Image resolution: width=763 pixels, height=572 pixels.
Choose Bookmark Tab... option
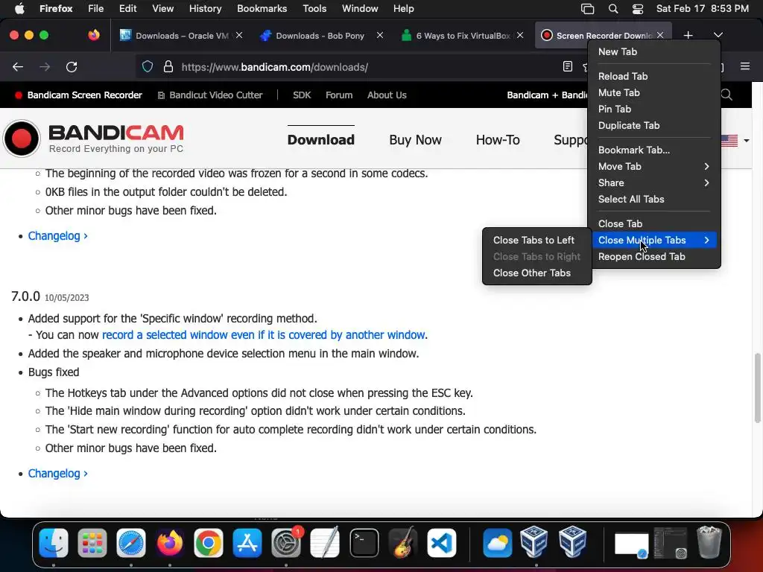click(x=654, y=150)
